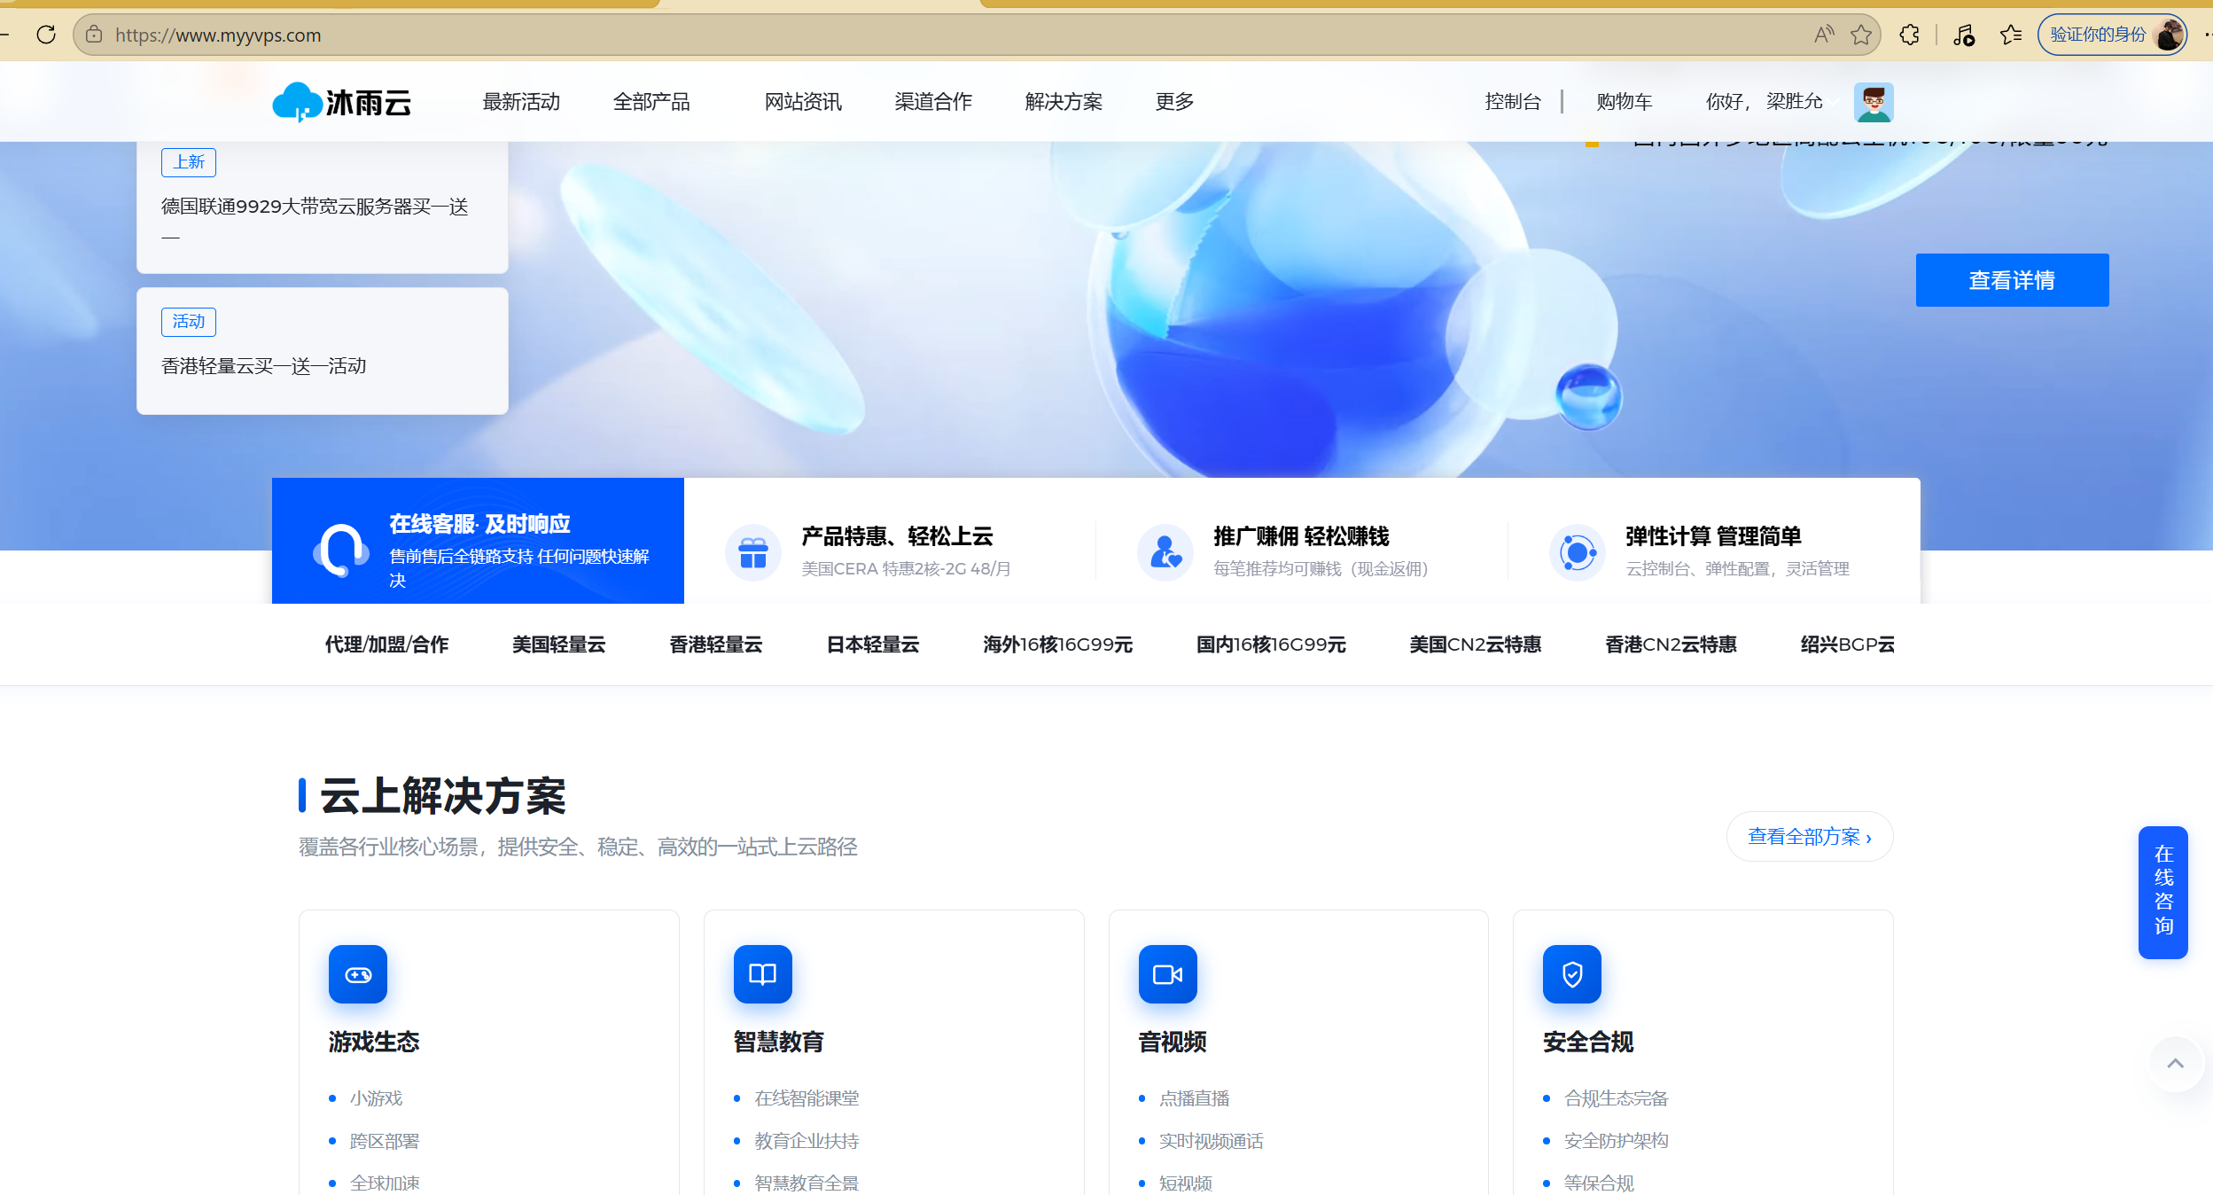Click 实时视频通话 list item
Image resolution: width=2213 pixels, height=1195 pixels.
pos(1211,1141)
